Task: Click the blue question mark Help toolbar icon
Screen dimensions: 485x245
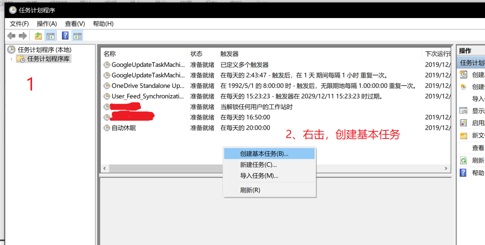Action: [65, 36]
